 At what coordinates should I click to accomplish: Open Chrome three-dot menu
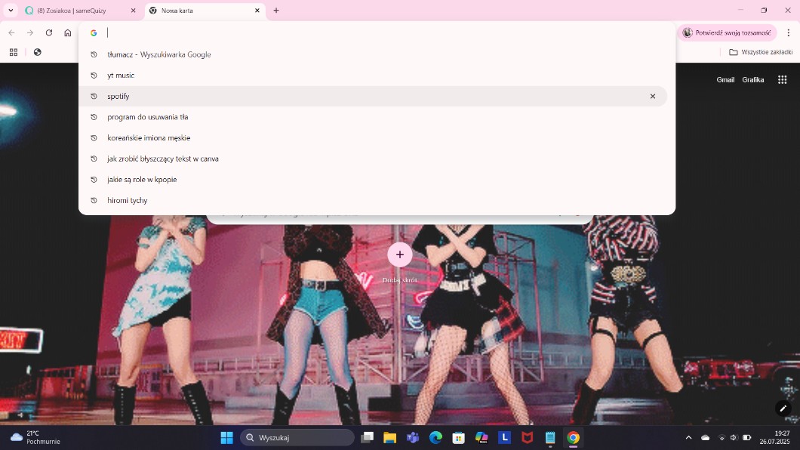click(788, 33)
